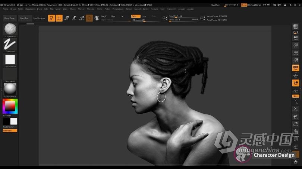Toggle L.Sym local symmetry icon
The image size is (302, 169).
[x=296, y=91]
